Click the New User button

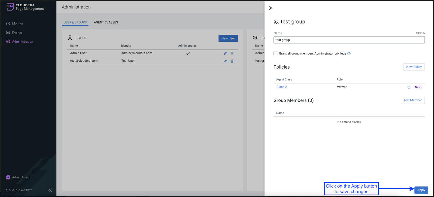coord(228,38)
